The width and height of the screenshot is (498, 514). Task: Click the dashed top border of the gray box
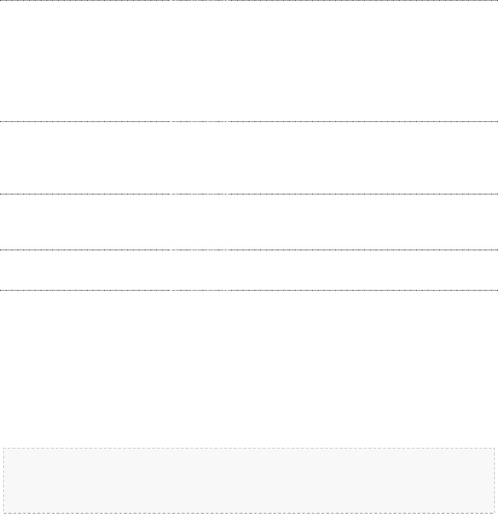click(x=249, y=448)
